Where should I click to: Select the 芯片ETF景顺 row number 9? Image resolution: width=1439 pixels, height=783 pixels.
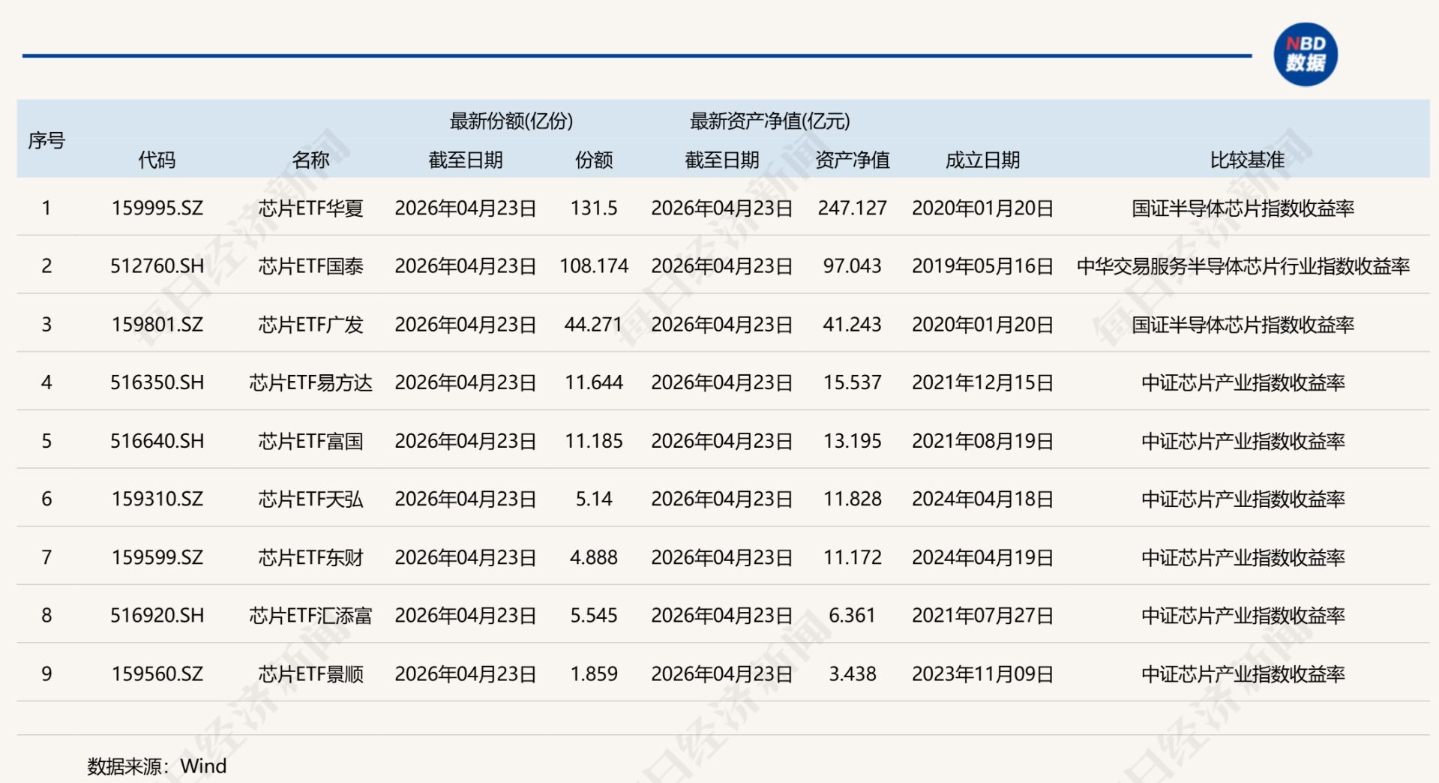(x=46, y=673)
